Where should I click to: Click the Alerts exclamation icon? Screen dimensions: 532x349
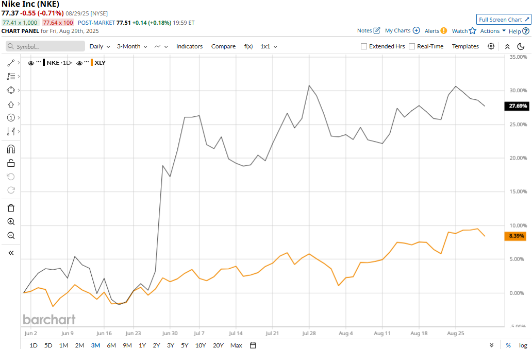444,31
